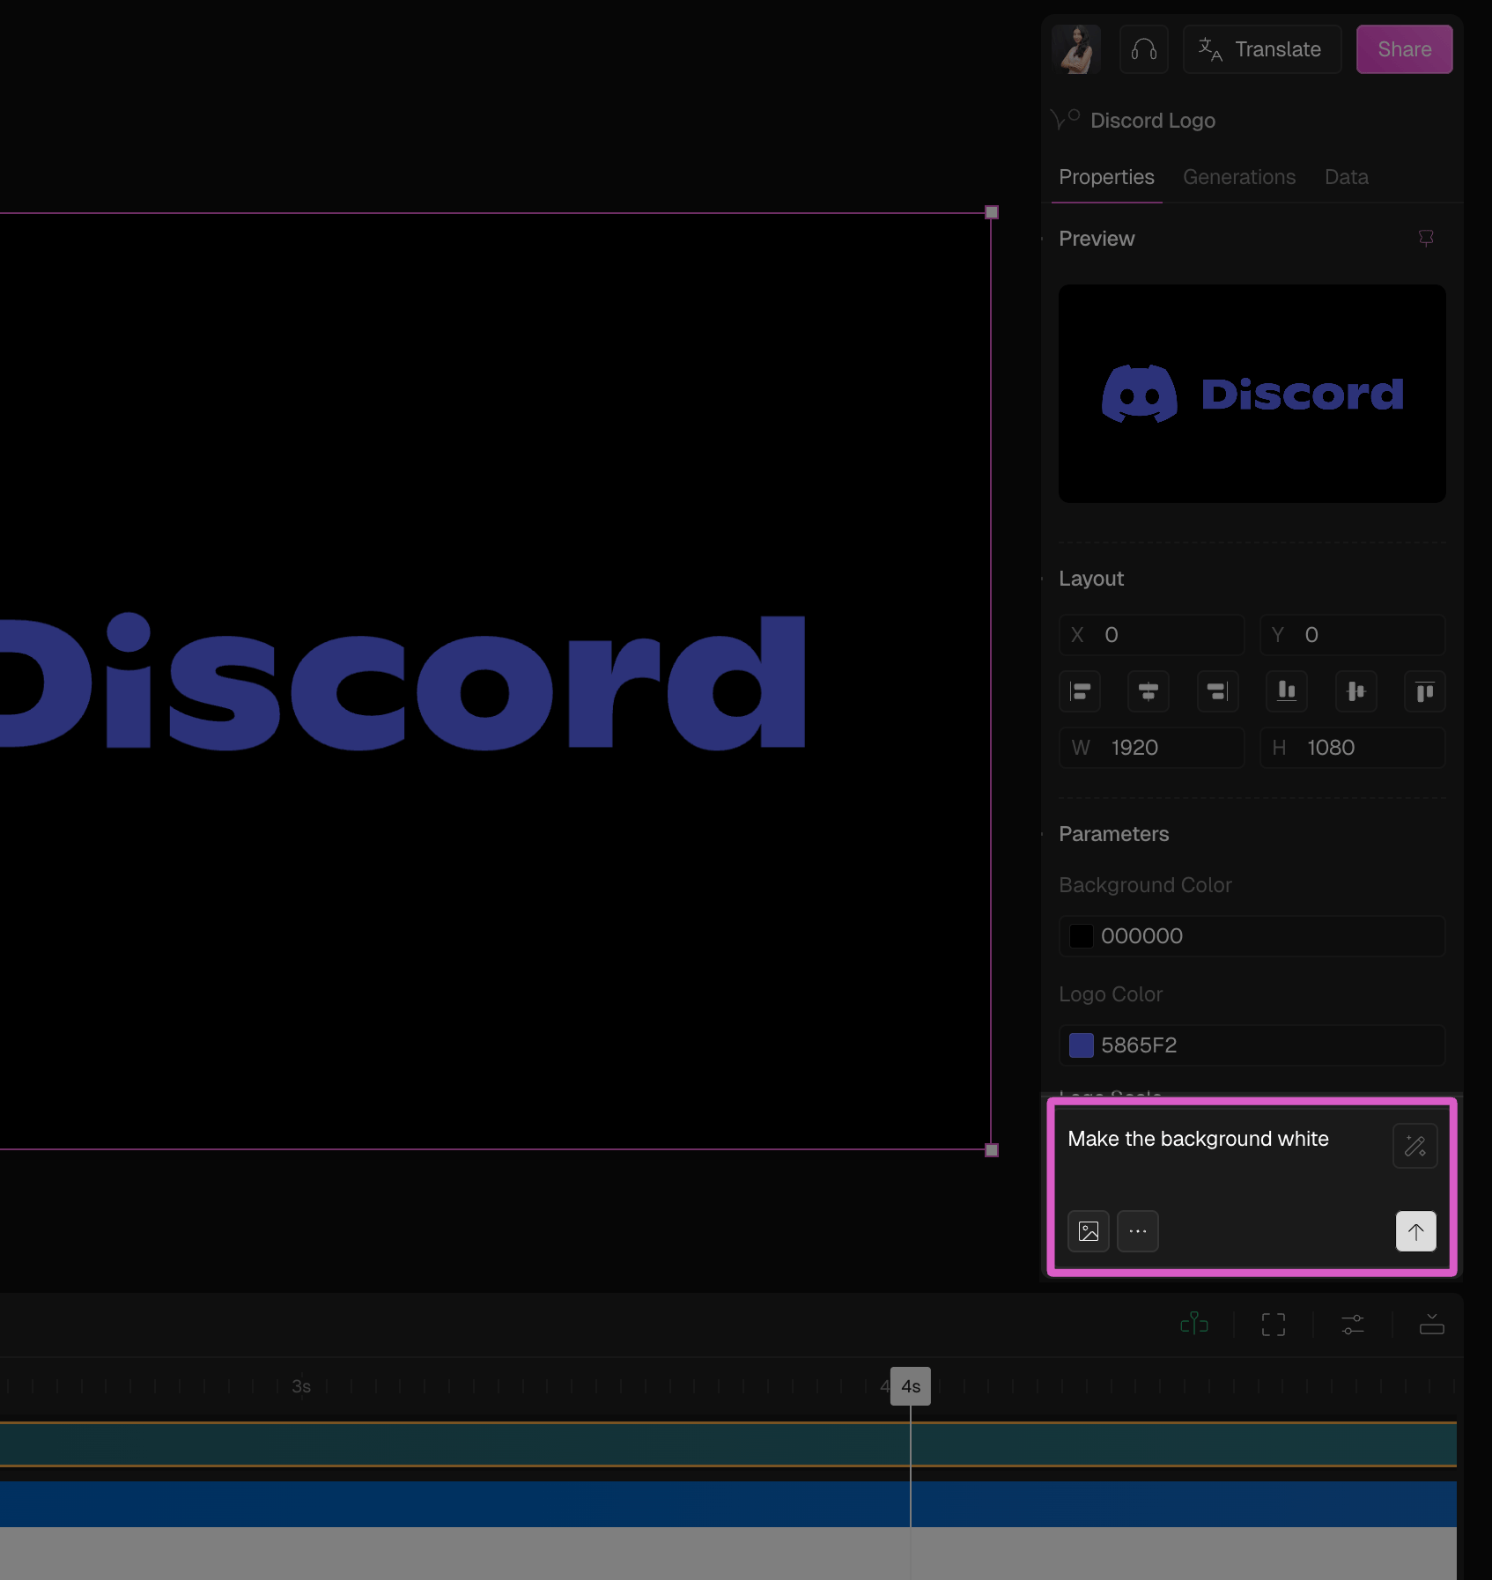Click the Share button
Image resolution: width=1492 pixels, height=1580 pixels.
click(x=1405, y=49)
